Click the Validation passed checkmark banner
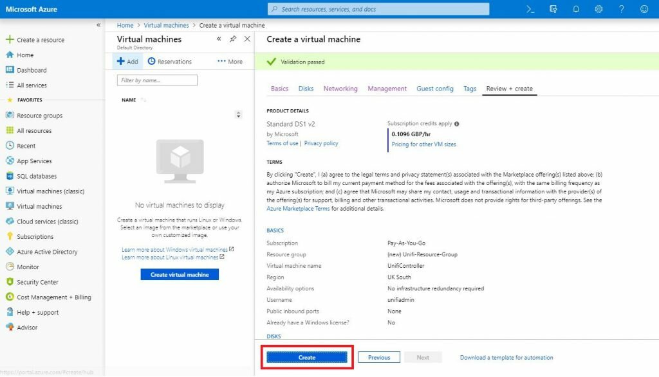Viewport: 659px width, 377px height. click(457, 62)
